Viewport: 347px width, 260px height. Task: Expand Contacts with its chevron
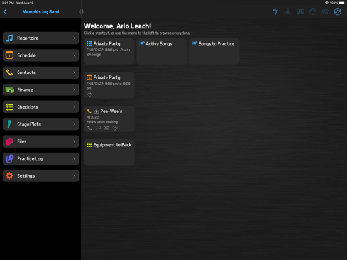pyautogui.click(x=74, y=72)
